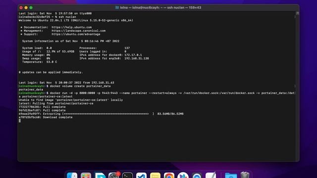Screen dimensions: 317x178
Task: Click the 'Last login: Sat Nov 5 20:00:37' line
Action: click(x=66, y=83)
